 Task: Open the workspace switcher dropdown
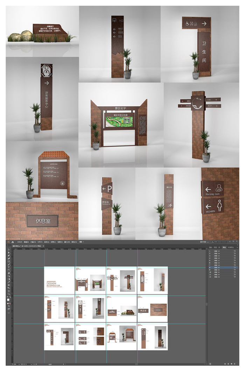click(204, 242)
